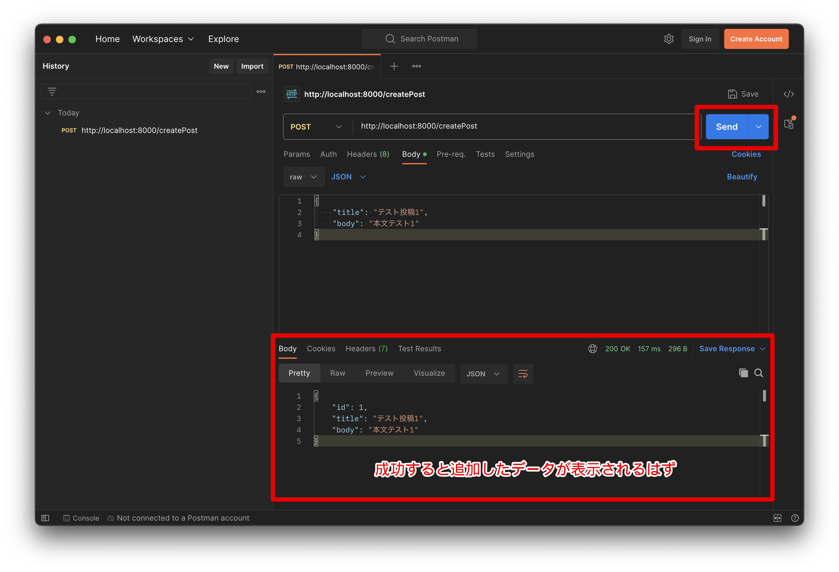
Task: Open tab options three-dot menu
Action: [417, 66]
